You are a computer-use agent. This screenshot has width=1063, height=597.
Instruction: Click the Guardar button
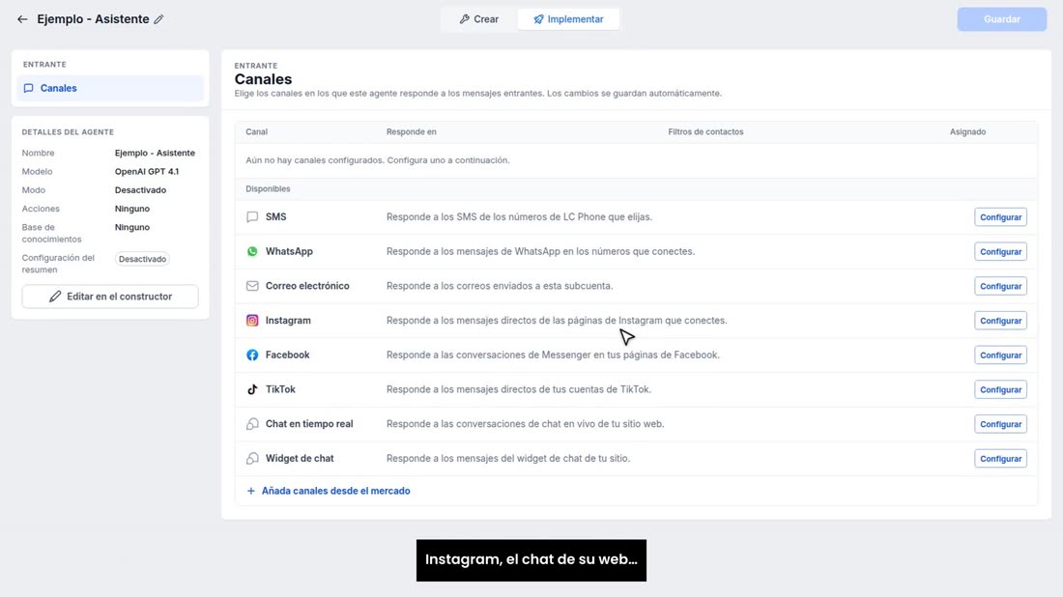[x=1001, y=19]
